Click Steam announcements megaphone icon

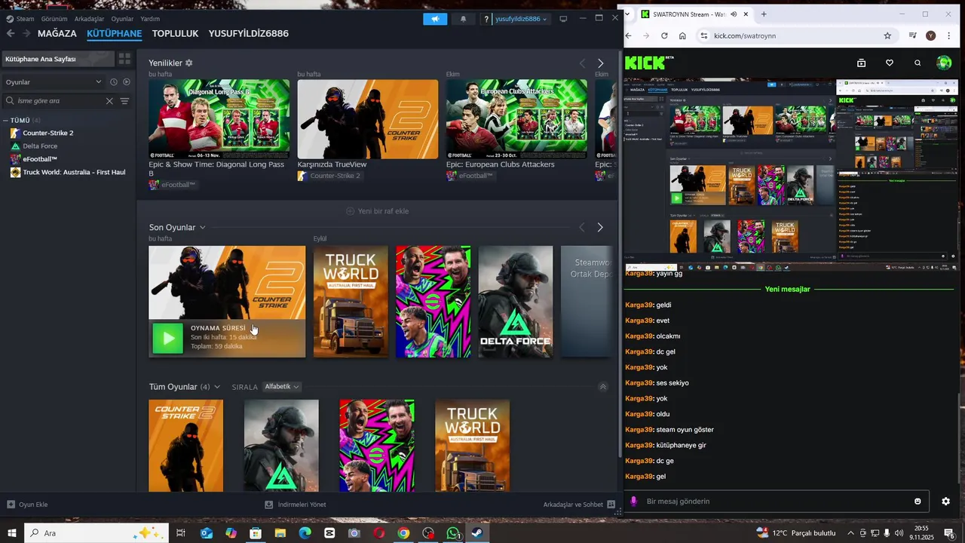[435, 19]
